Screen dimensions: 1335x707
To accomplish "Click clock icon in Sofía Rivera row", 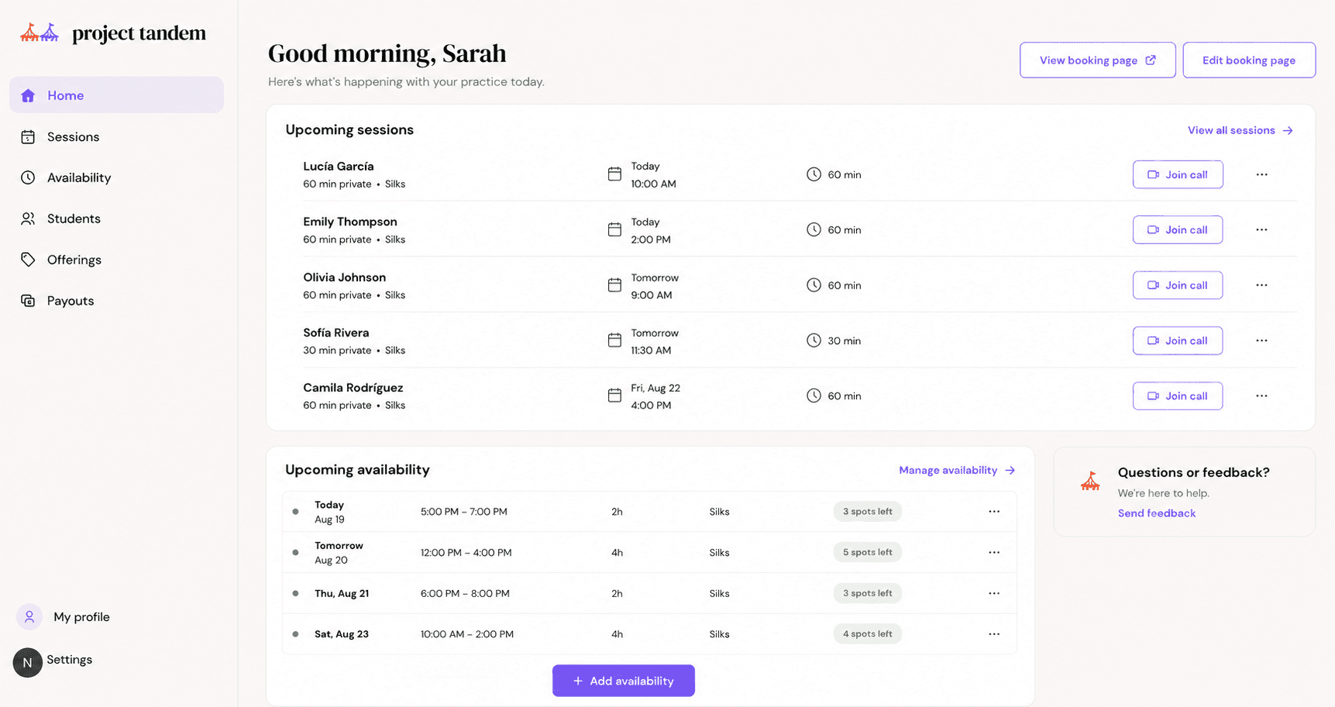I will pyautogui.click(x=814, y=340).
